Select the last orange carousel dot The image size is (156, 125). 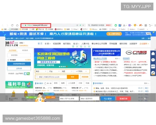pos(67,66)
